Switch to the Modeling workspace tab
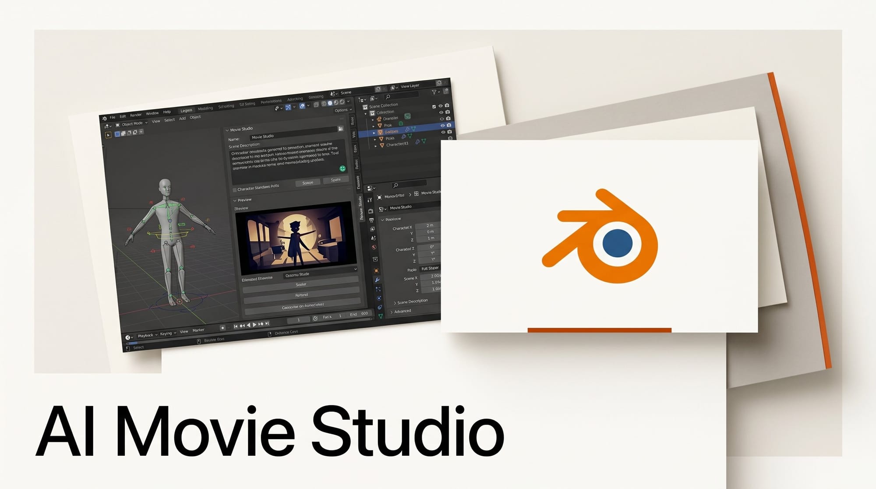 point(205,108)
